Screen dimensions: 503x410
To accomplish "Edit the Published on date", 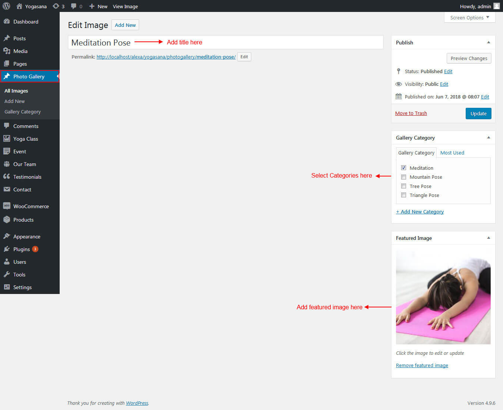I will [485, 97].
